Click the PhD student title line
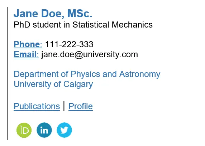This screenshot has width=205, height=146. tap(83, 25)
